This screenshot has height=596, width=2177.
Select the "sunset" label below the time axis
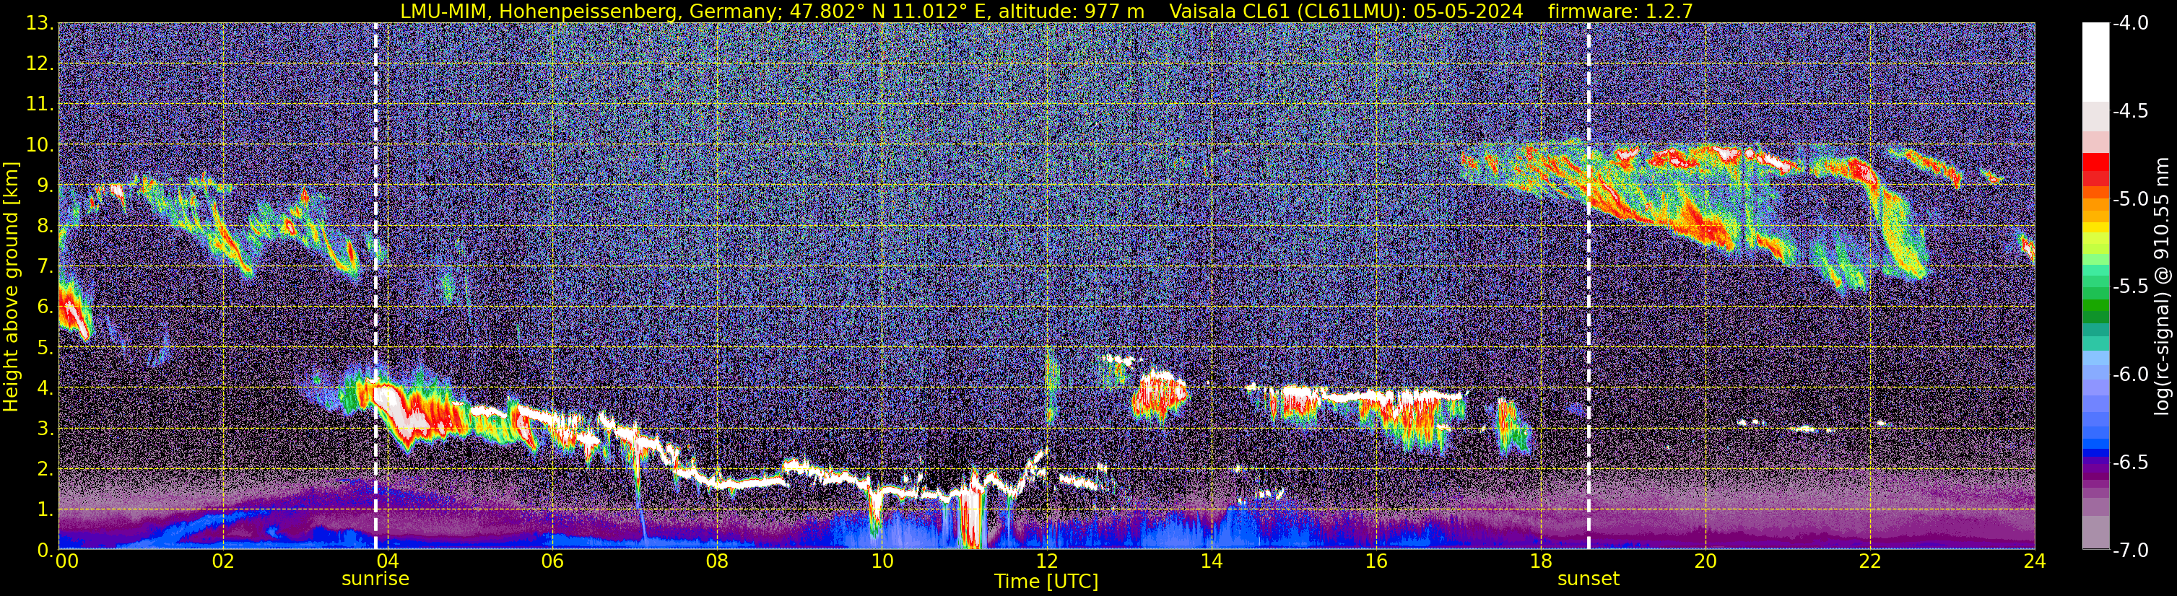point(1589,579)
